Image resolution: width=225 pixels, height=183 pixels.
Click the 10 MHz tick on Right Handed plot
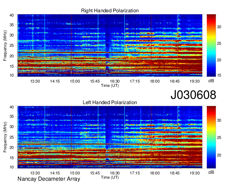(x=12, y=75)
